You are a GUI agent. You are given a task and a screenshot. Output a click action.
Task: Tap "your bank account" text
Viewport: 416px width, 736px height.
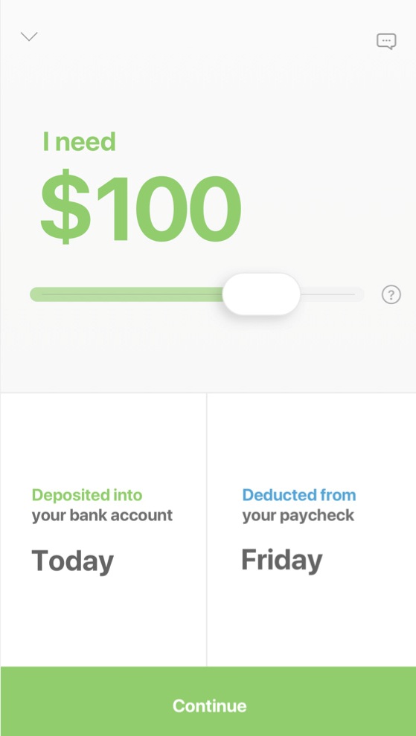(102, 515)
